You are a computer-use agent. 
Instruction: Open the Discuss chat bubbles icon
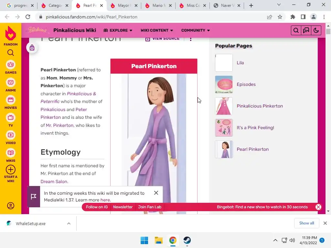click(x=306, y=31)
